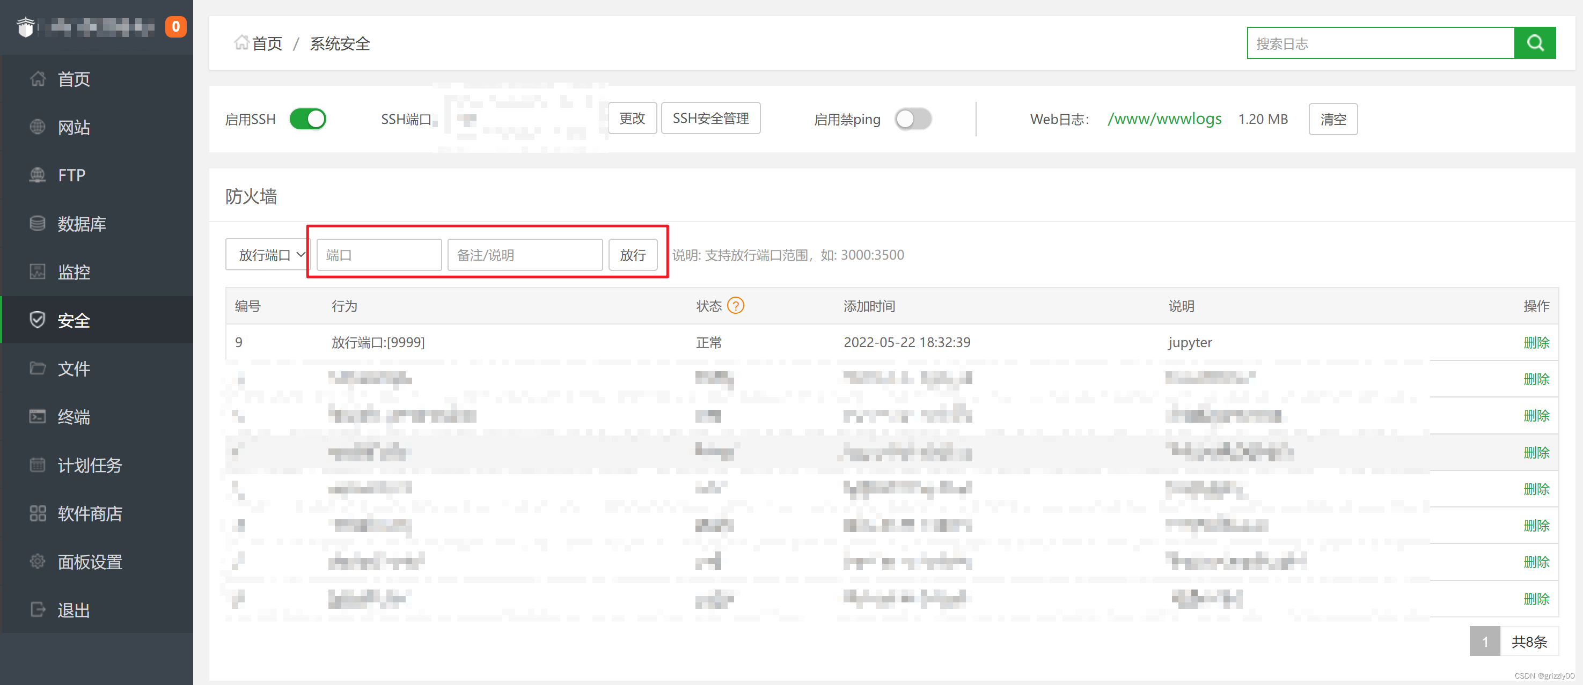The height and width of the screenshot is (685, 1583).
Task: Click the 监控 monitoring chart icon
Action: [x=38, y=271]
